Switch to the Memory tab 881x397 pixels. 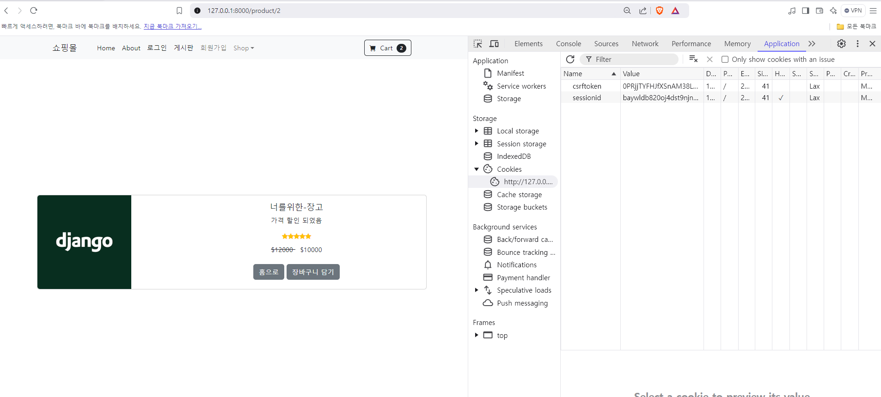point(737,43)
